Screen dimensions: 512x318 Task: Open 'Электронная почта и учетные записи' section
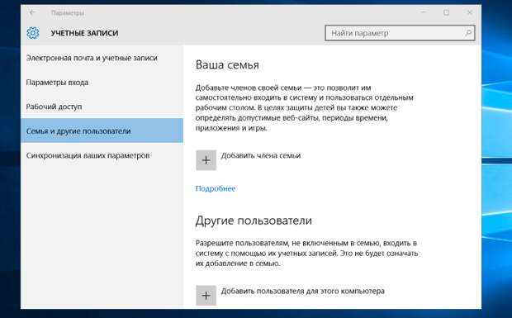coord(102,58)
